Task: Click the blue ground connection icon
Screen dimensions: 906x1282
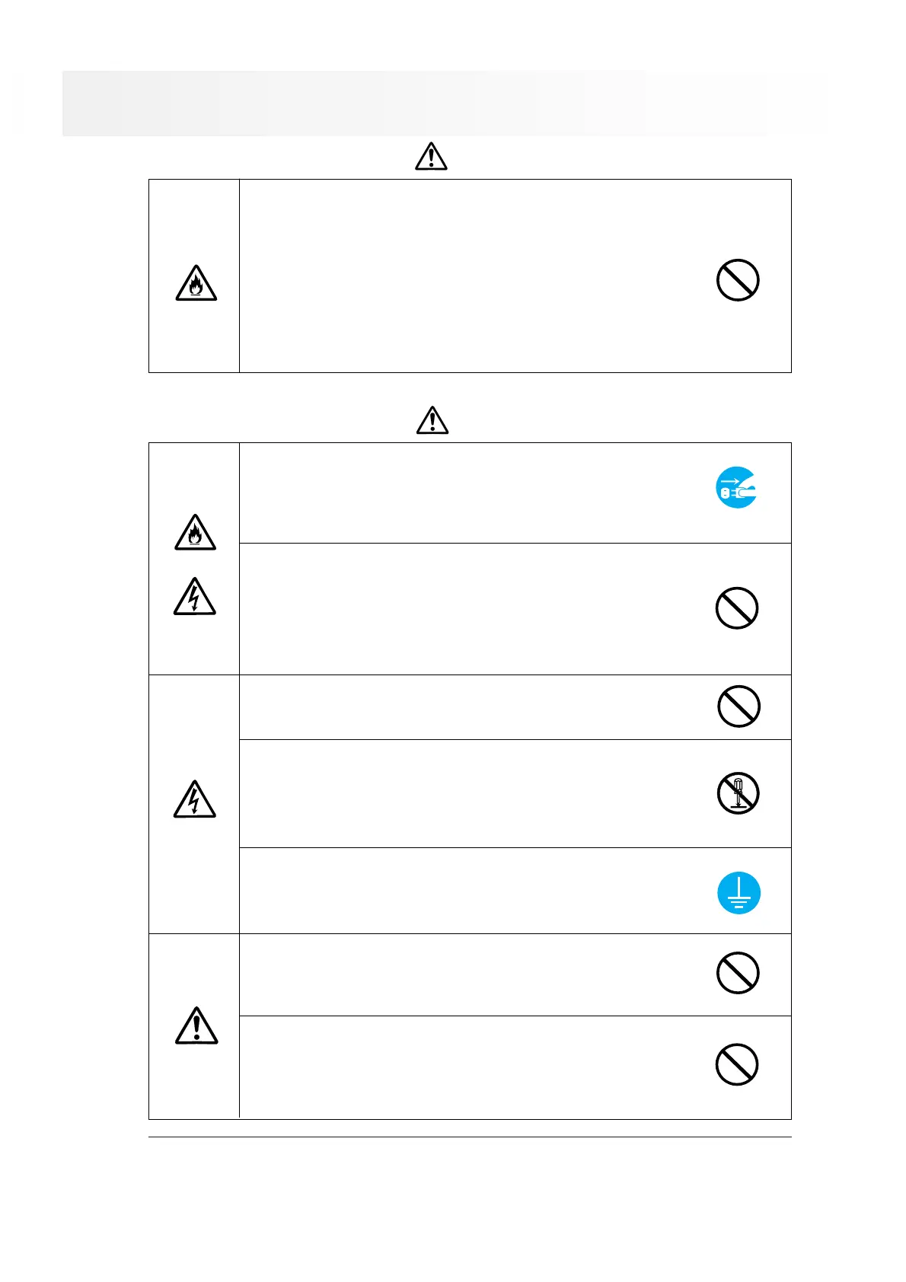Action: coord(739,893)
